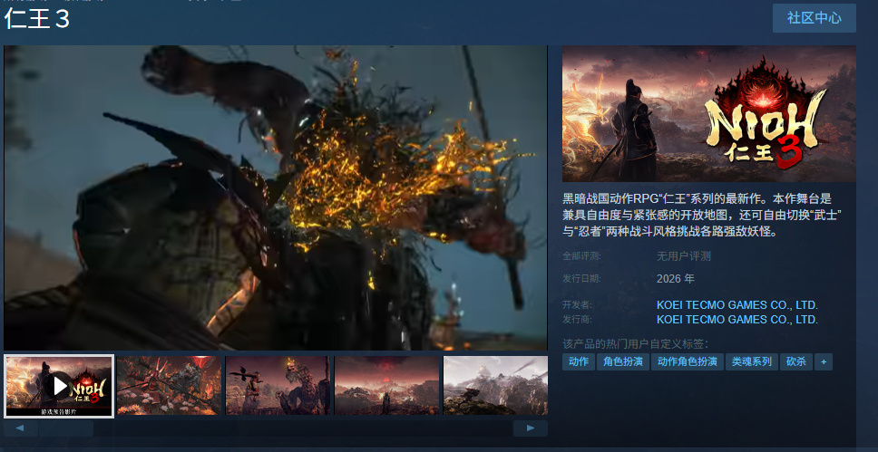878x452 pixels.
Task: Open the 类魂系列 tag
Action: tap(752, 362)
